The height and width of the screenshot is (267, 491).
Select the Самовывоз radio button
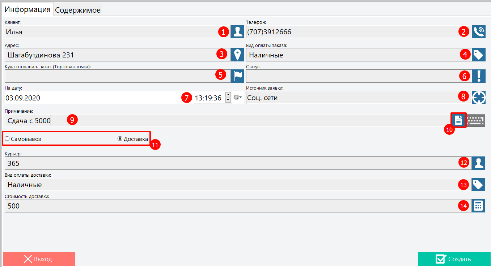7,139
